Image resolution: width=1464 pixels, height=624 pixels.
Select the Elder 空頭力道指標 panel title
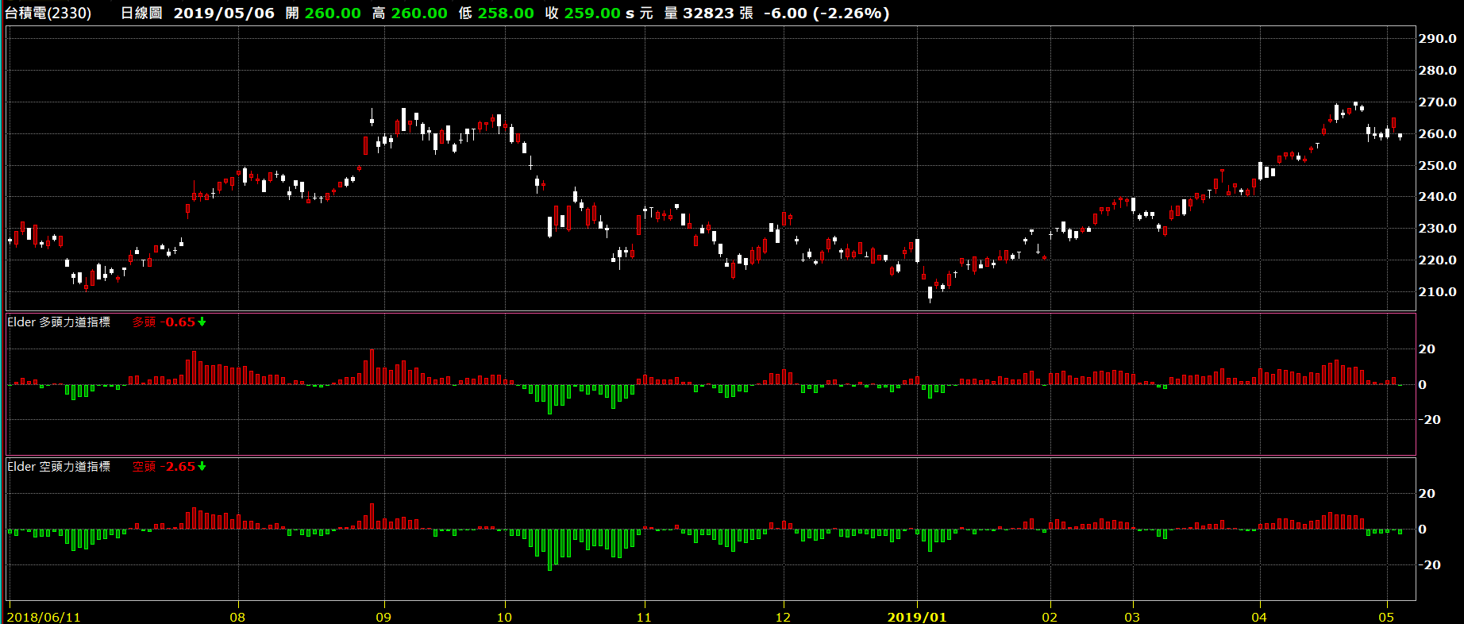point(59,467)
